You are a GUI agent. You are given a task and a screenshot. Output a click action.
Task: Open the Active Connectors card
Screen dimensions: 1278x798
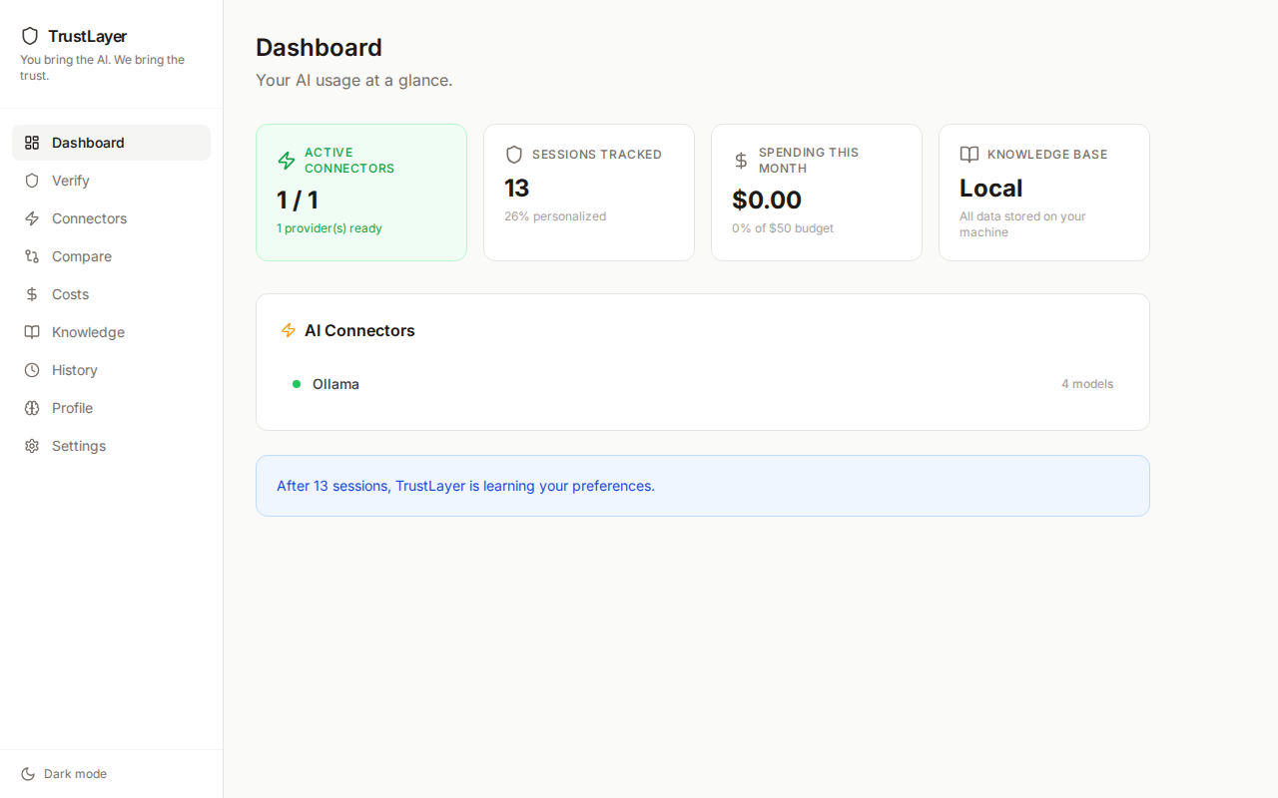pyautogui.click(x=361, y=192)
